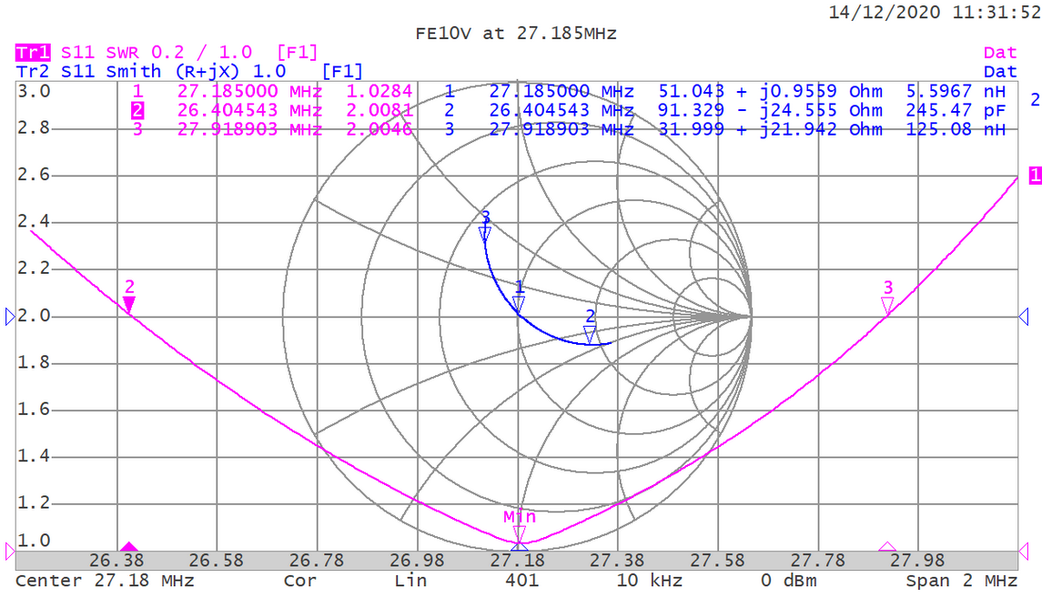
Task: Click impedance 31.999 + j21.942 Ohm
Action: point(770,129)
